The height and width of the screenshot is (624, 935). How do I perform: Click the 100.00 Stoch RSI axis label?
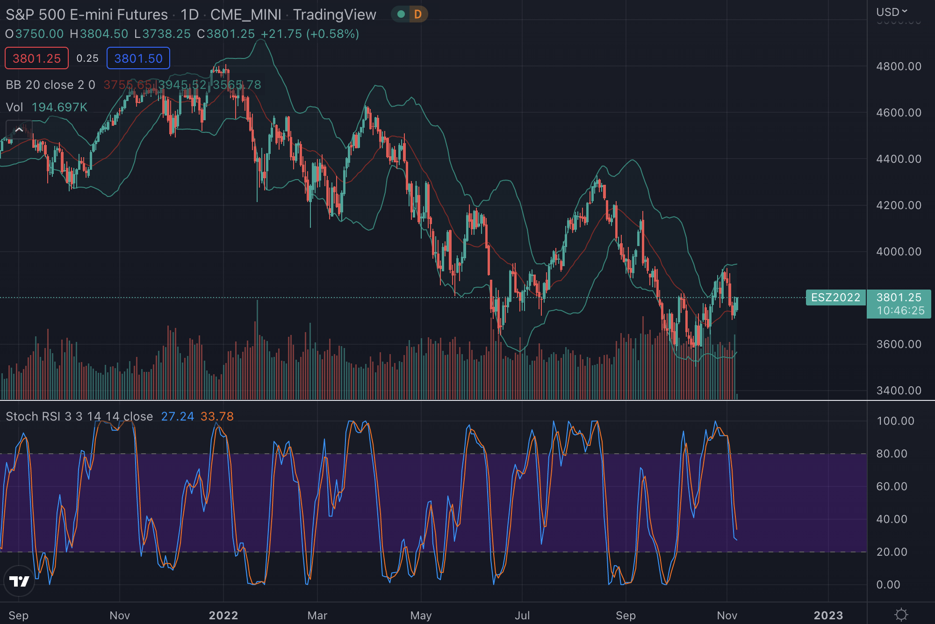(x=895, y=421)
